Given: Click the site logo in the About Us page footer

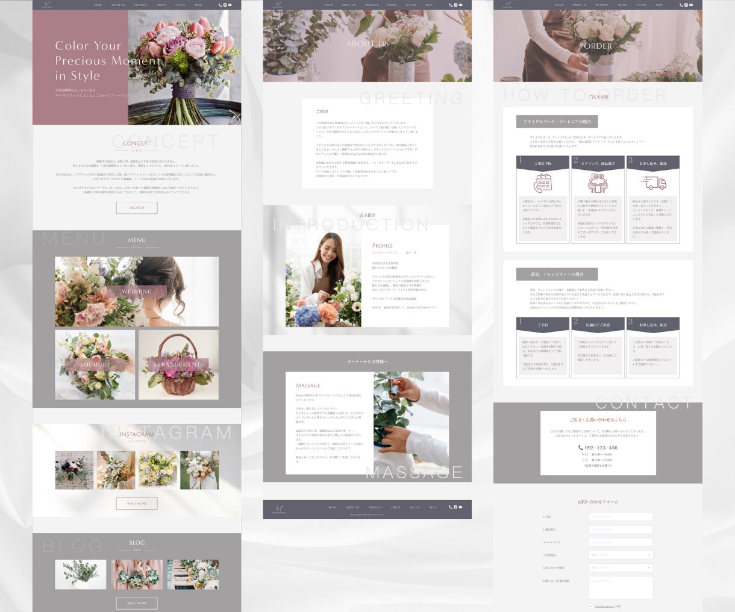Looking at the screenshot, I should (278, 509).
